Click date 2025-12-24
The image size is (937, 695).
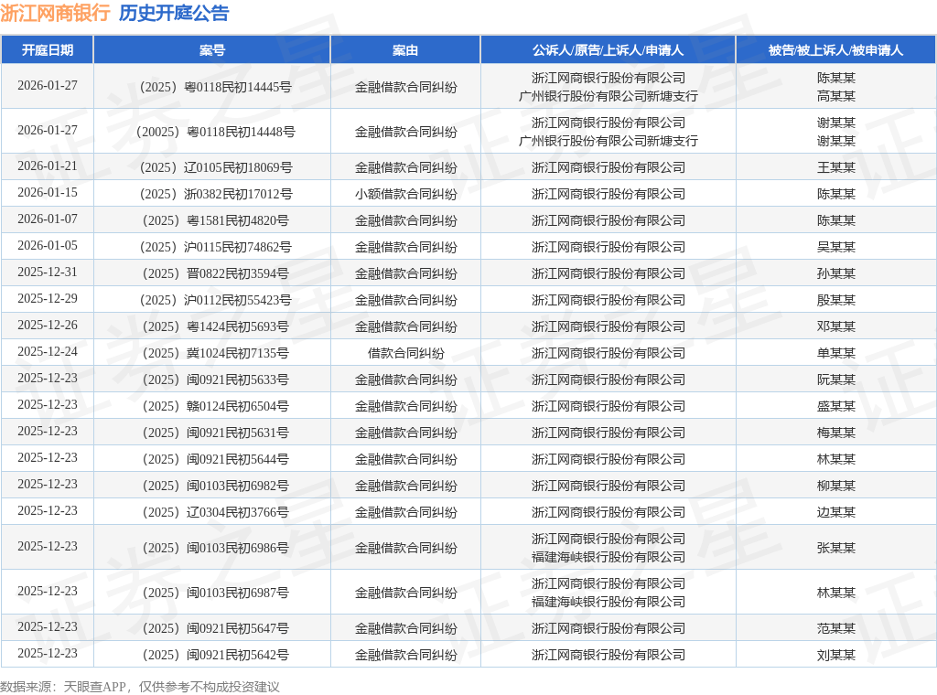coord(48,352)
